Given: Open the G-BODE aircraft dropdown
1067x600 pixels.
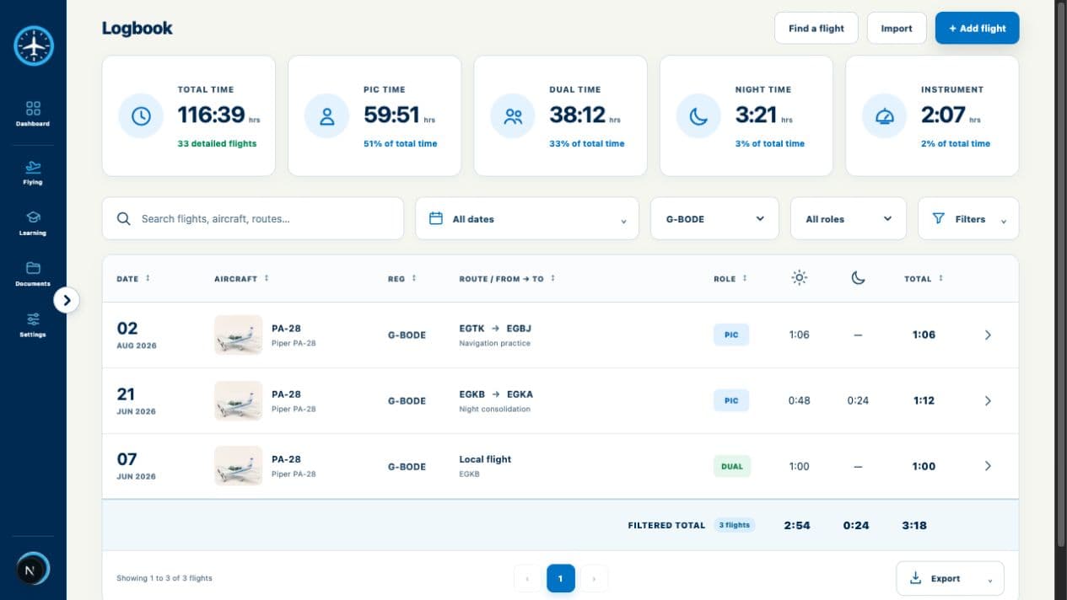Looking at the screenshot, I should click(714, 218).
